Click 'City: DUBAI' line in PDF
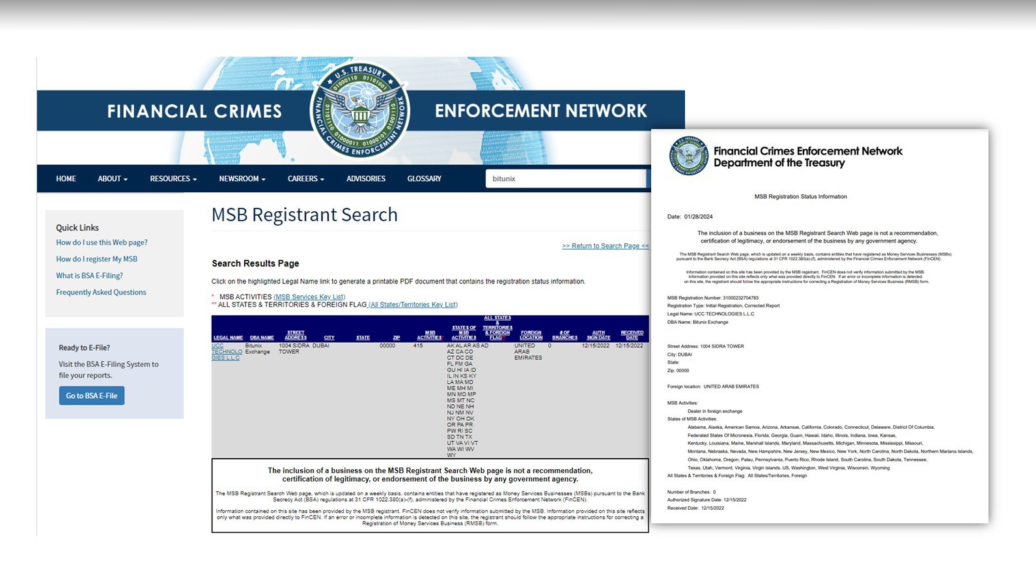 (x=679, y=355)
